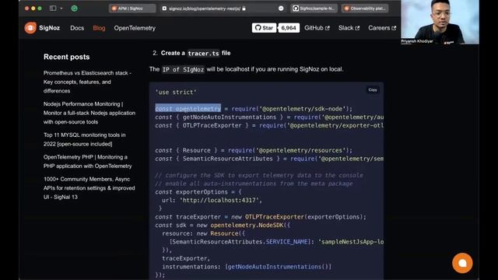Click the Priyansh Khodiyar webcam thumbnail
This screenshot has height=280, width=498.
tap(440, 22)
